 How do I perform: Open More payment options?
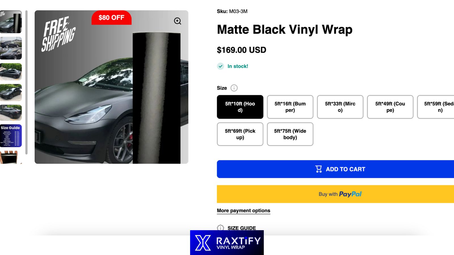(x=243, y=211)
